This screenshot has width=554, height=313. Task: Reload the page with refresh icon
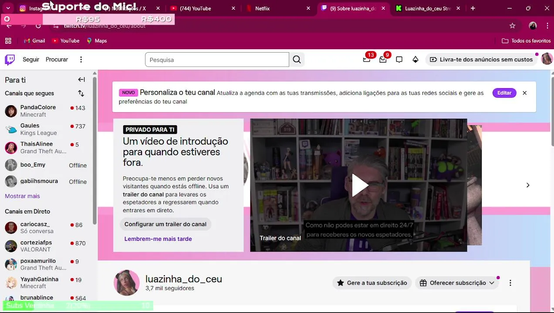point(38,26)
